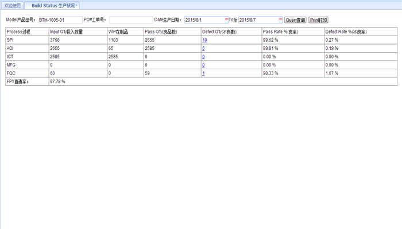402x229 pixels.
Task: Focus the Model产品型号 input field
Action: 60,20
